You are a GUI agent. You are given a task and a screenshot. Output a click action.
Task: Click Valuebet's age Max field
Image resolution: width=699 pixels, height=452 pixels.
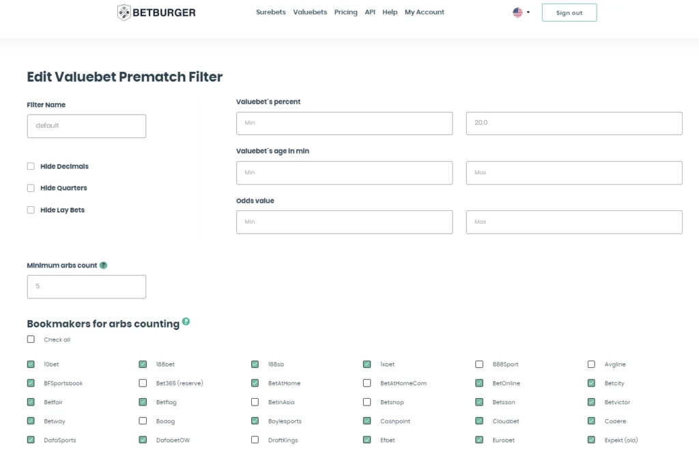pyautogui.click(x=574, y=173)
